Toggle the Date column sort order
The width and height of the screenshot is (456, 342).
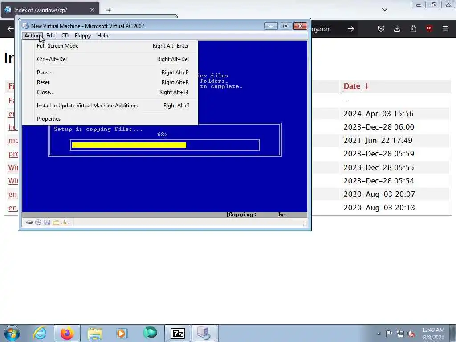coord(357,86)
